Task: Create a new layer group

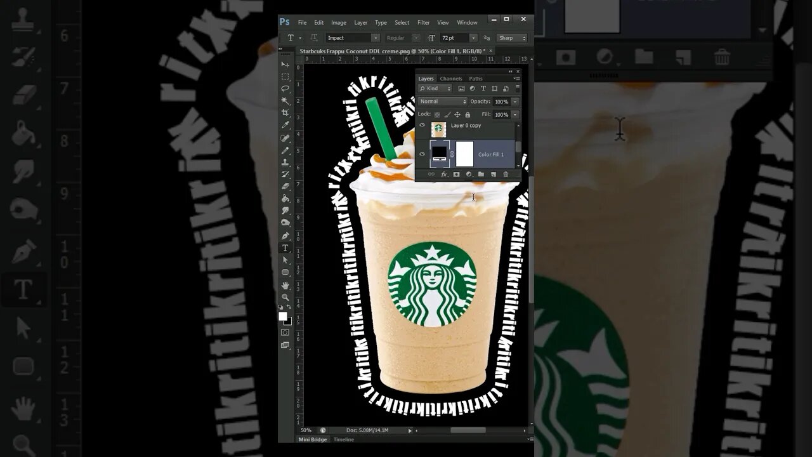Action: tap(481, 174)
